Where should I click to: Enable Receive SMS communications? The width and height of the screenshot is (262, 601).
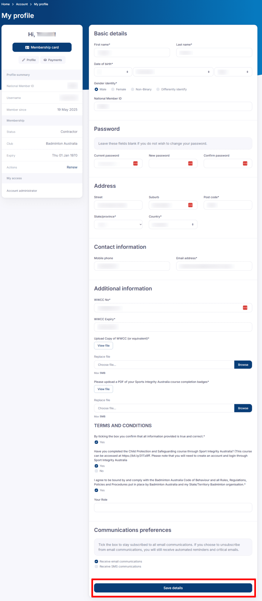[96, 566]
